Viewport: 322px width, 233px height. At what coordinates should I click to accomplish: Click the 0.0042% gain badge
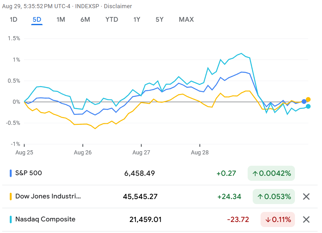(x=271, y=173)
